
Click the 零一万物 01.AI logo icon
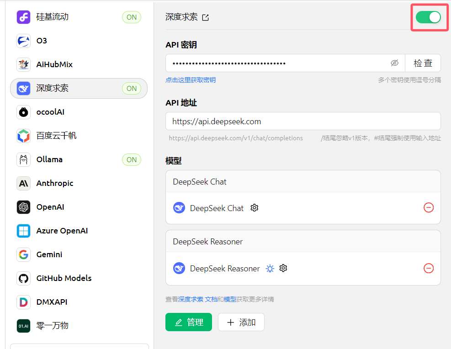[23, 326]
